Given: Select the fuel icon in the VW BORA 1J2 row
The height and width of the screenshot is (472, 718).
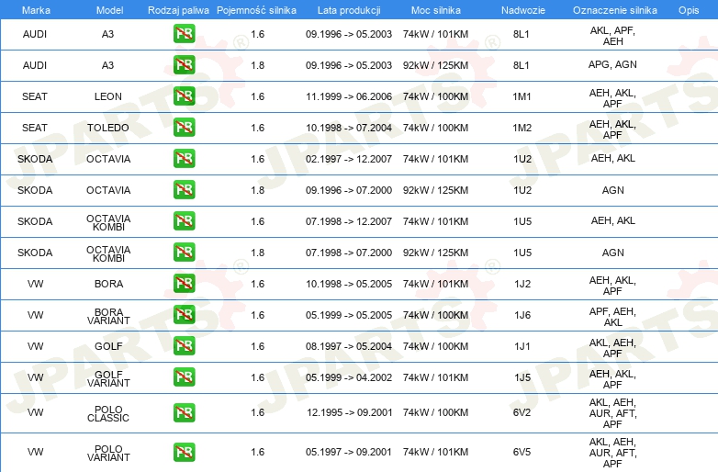Looking at the screenshot, I should pos(184,284).
